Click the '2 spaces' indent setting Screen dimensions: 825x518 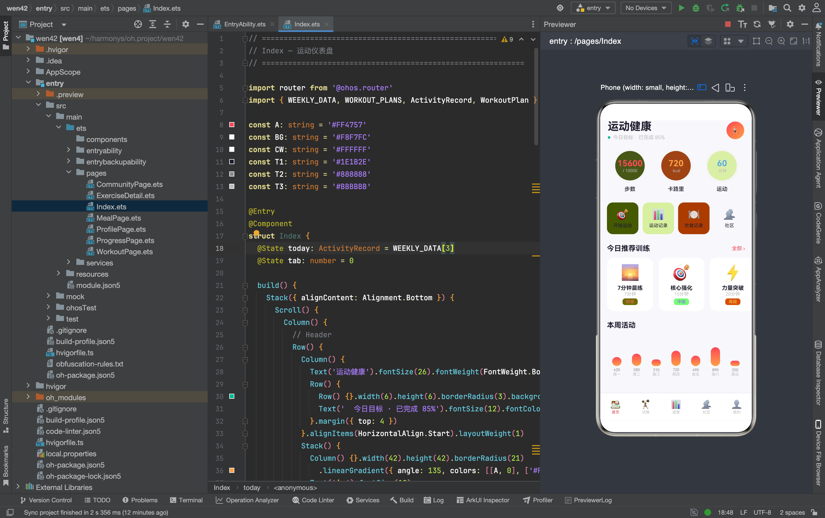792,512
